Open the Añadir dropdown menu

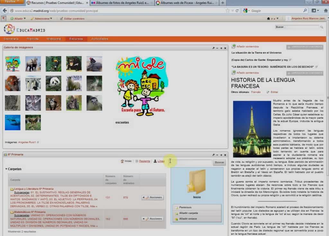pyautogui.click(x=18, y=19)
